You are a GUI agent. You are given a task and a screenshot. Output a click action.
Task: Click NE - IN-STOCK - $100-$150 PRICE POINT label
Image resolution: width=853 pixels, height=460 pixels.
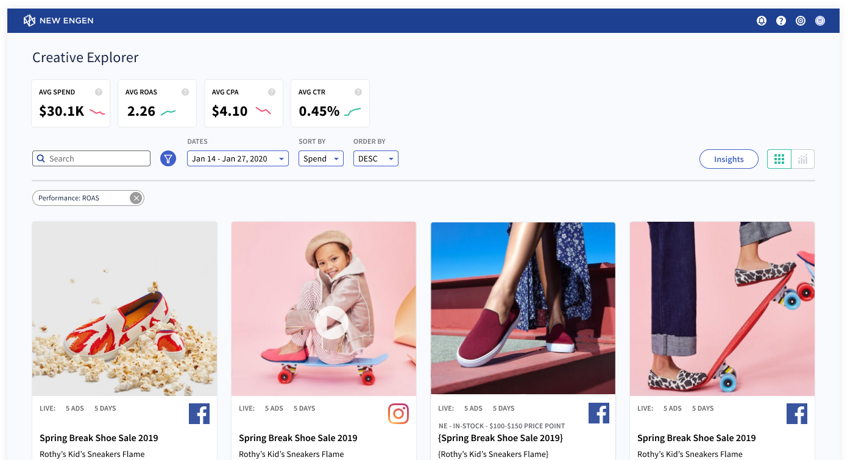(x=501, y=426)
